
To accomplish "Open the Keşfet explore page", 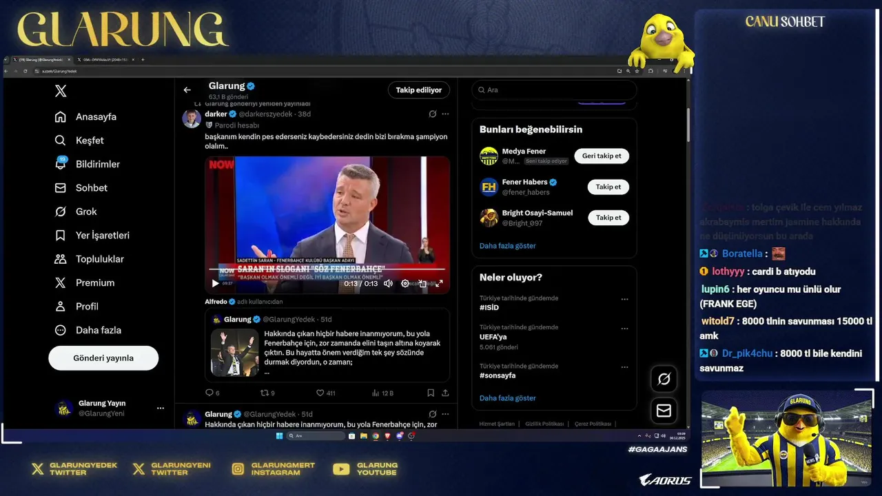I will click(79, 141).
